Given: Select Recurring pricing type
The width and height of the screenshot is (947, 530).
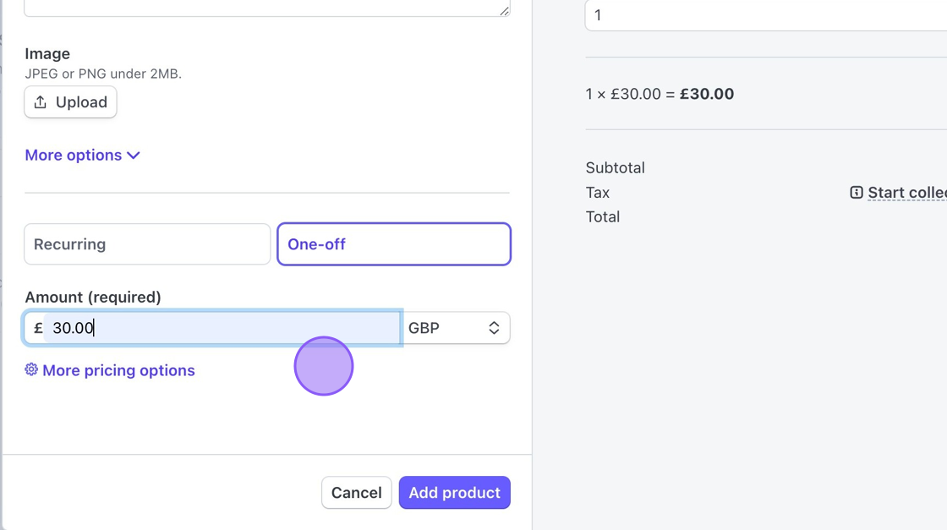Looking at the screenshot, I should [147, 244].
